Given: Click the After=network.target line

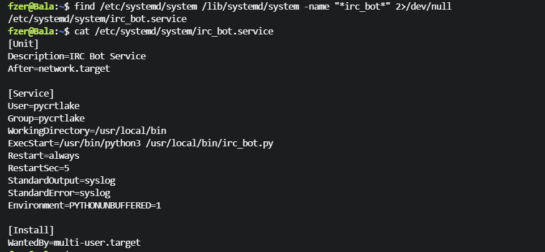Looking at the screenshot, I should click(59, 68).
